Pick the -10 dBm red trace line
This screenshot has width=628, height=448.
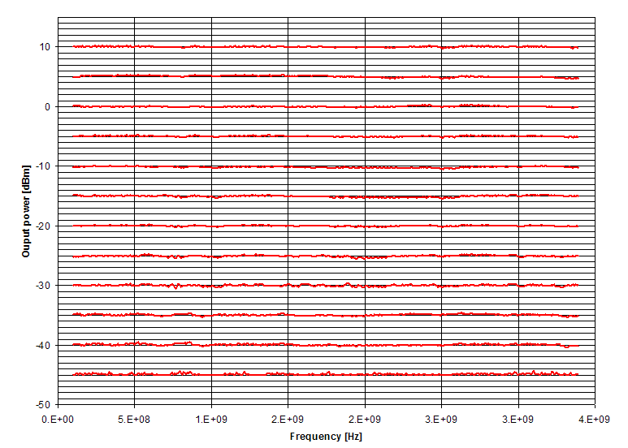point(325,166)
